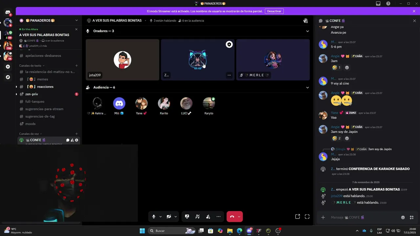Viewport: 420px width, 236px height.
Task: Click the invite people icon in call controls
Action: point(208,217)
